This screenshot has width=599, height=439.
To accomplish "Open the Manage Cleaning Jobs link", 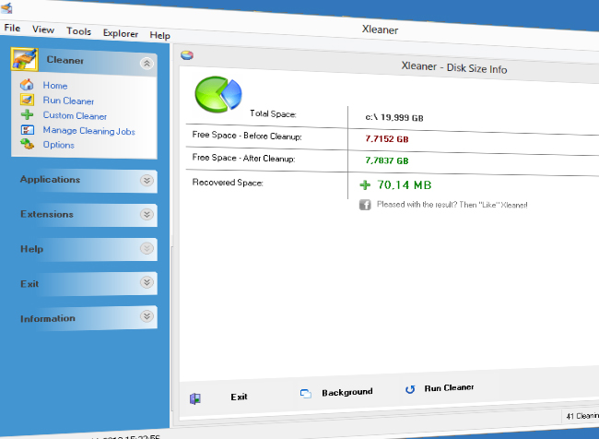I will [88, 131].
